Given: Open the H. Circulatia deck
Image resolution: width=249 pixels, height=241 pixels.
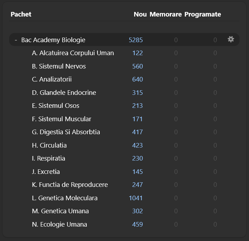Looking at the screenshot, I should pos(49,145).
